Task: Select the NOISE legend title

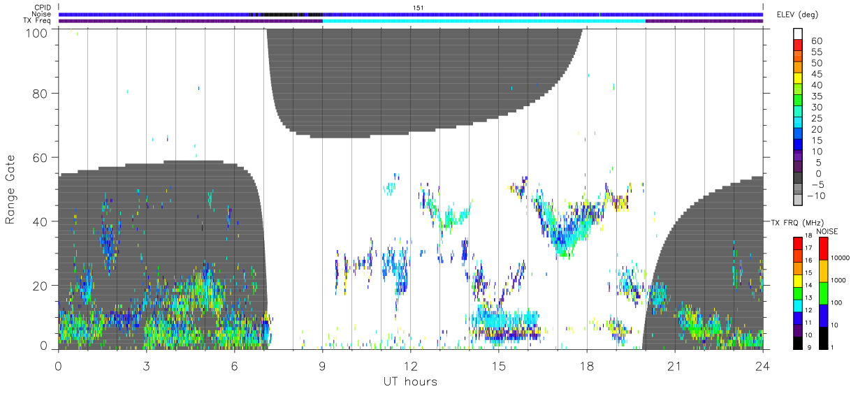Action: 829,230
